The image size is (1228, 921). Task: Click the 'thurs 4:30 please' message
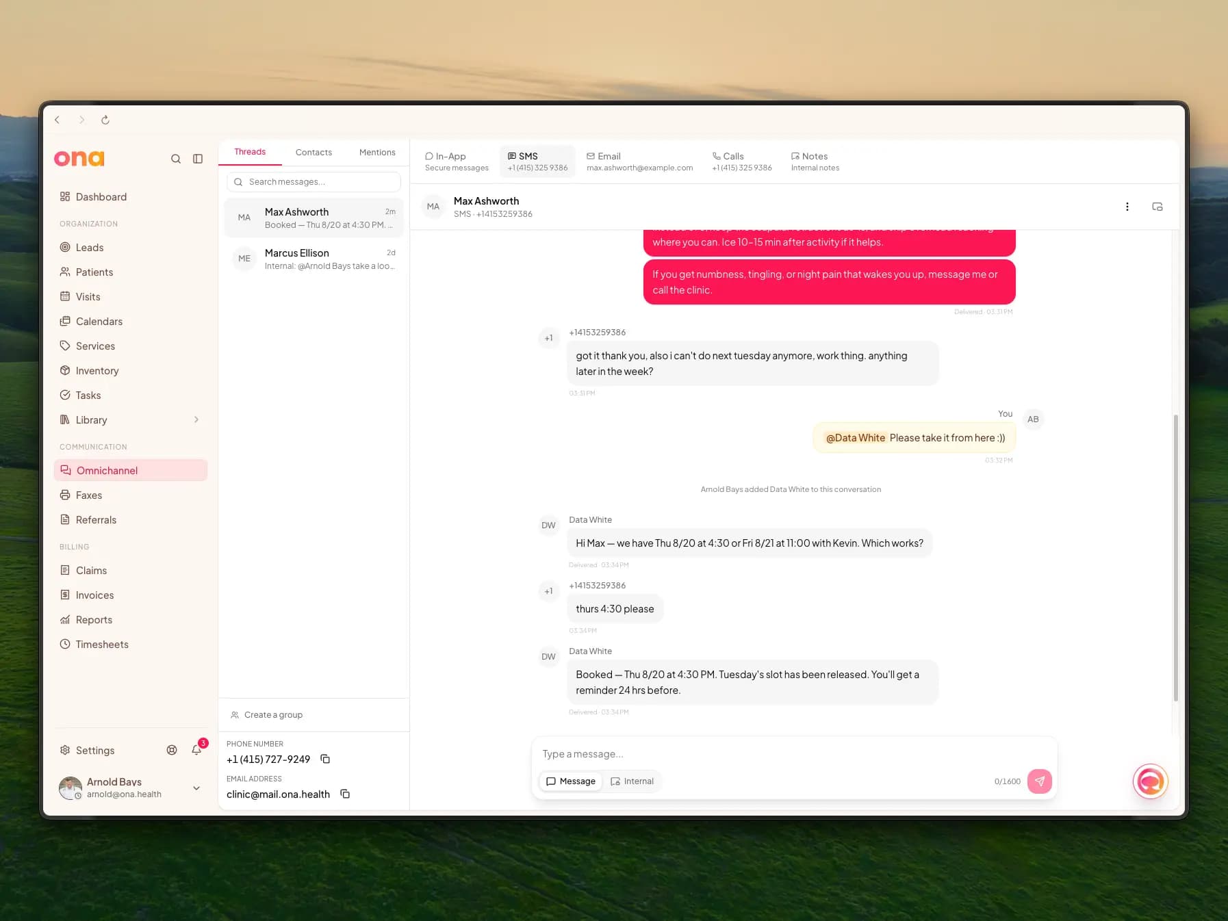point(615,609)
